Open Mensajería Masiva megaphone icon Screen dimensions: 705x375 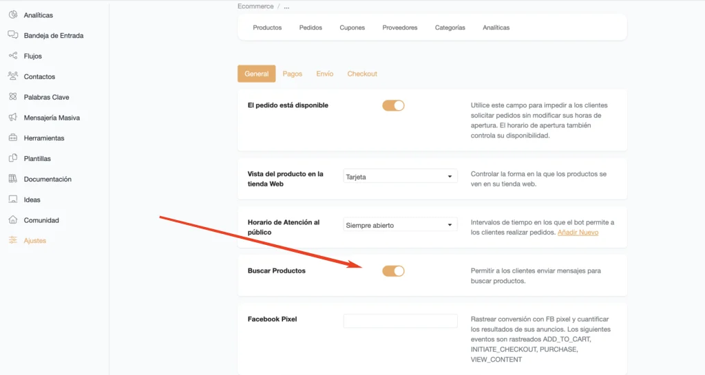13,117
